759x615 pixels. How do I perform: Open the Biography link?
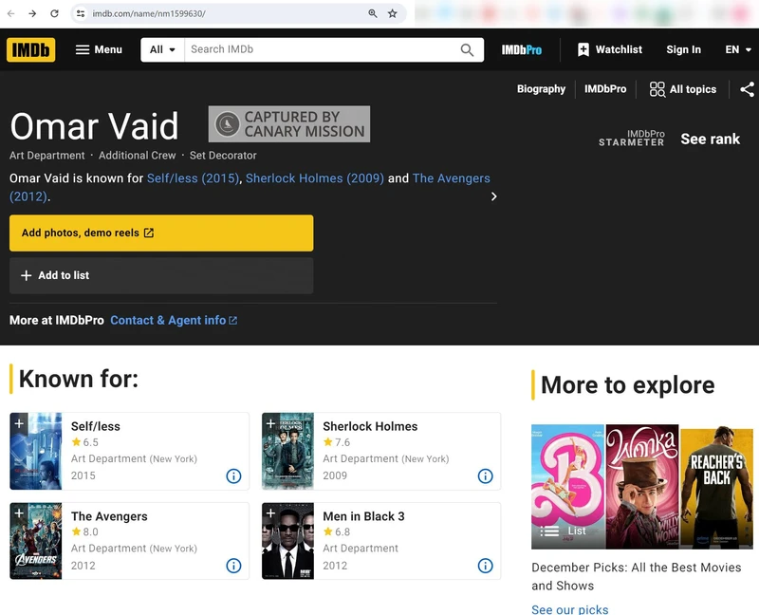(541, 89)
